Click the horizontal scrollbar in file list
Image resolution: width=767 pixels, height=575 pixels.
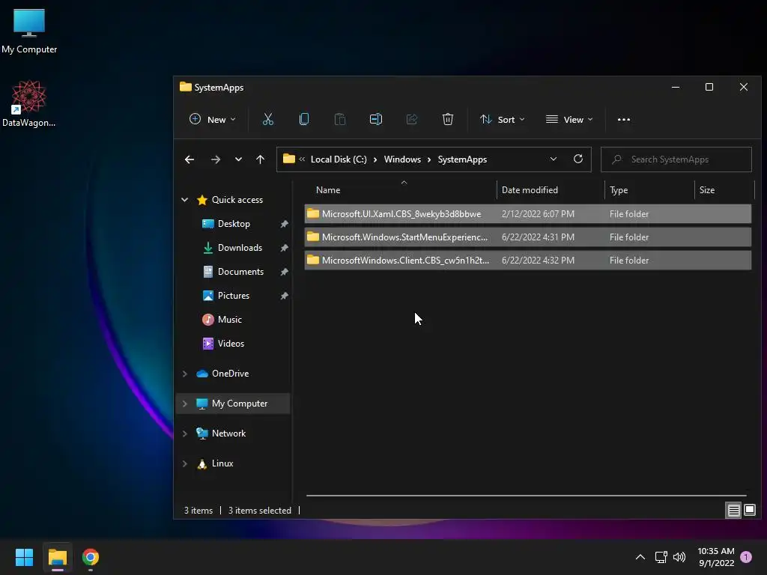526,496
